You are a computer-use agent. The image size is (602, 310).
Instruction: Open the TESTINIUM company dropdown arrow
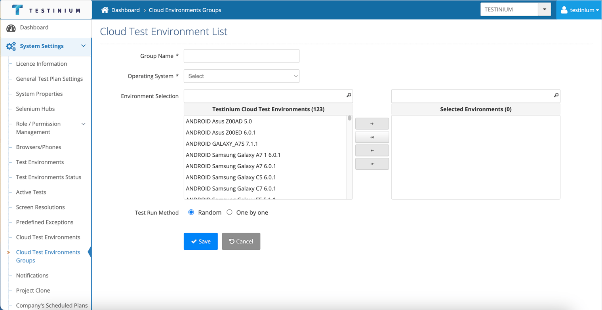pos(545,10)
